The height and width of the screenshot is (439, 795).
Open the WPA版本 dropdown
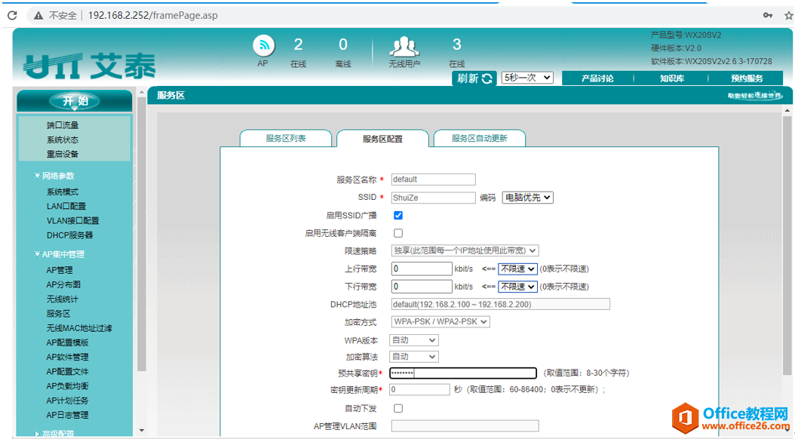tap(414, 340)
